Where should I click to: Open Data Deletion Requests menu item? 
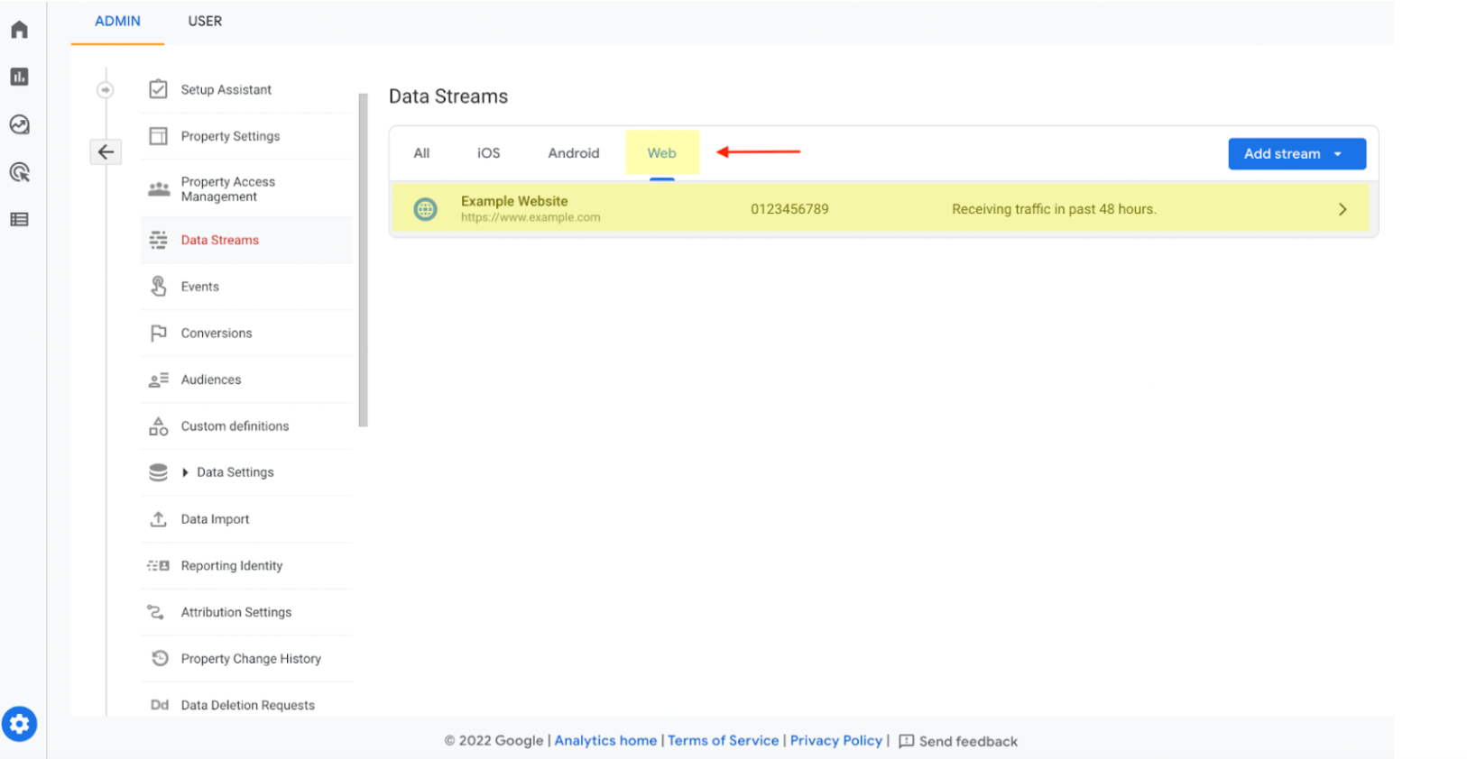[x=246, y=705]
